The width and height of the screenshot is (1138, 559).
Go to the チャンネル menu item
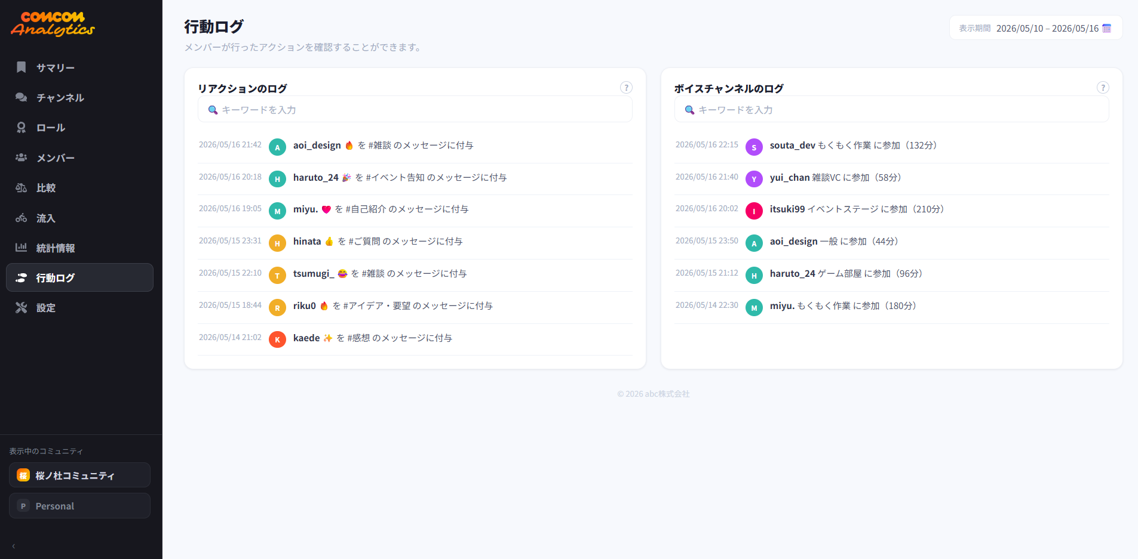79,97
